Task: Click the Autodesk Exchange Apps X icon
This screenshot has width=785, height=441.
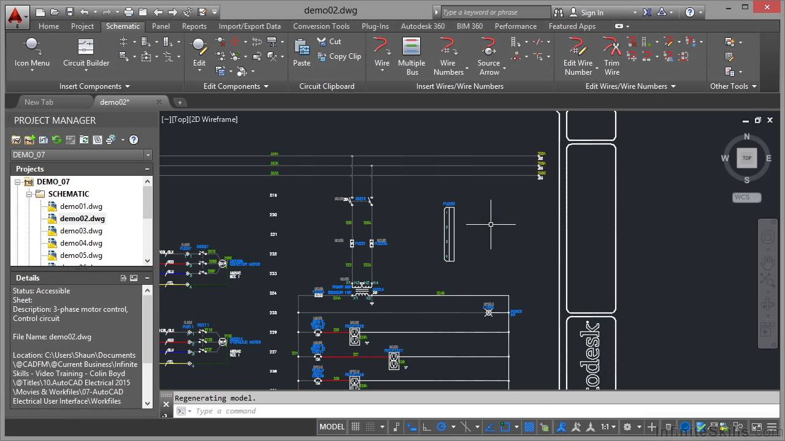Action: click(x=647, y=12)
